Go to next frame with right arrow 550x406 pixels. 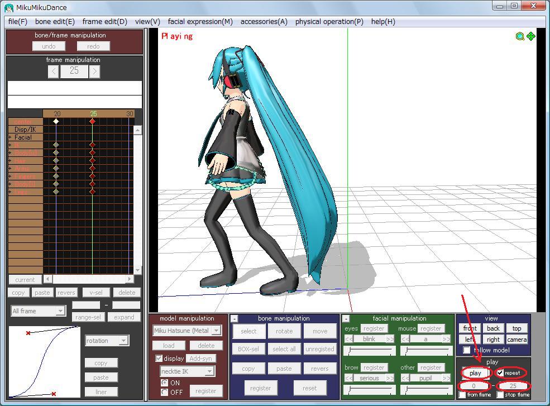coord(94,71)
